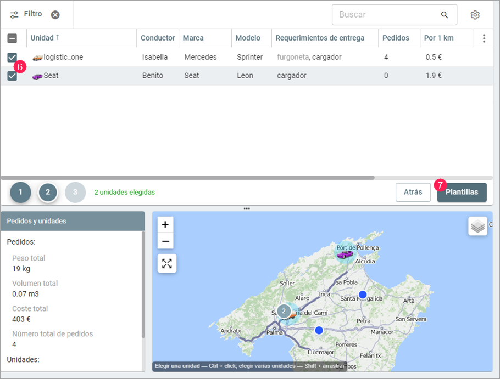Expand the map to fullscreen
Image resolution: width=500 pixels, height=379 pixels.
click(167, 263)
